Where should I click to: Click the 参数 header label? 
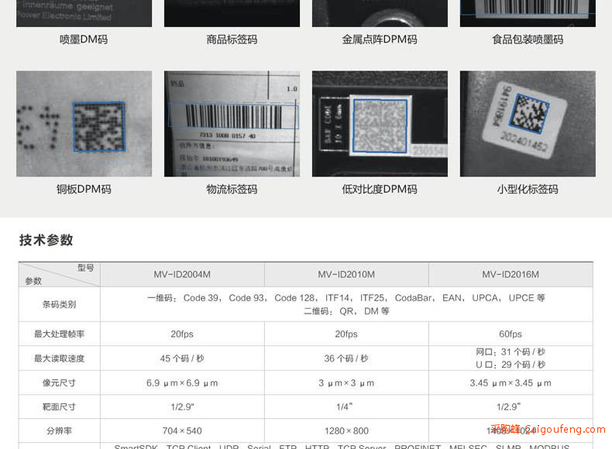[33, 281]
